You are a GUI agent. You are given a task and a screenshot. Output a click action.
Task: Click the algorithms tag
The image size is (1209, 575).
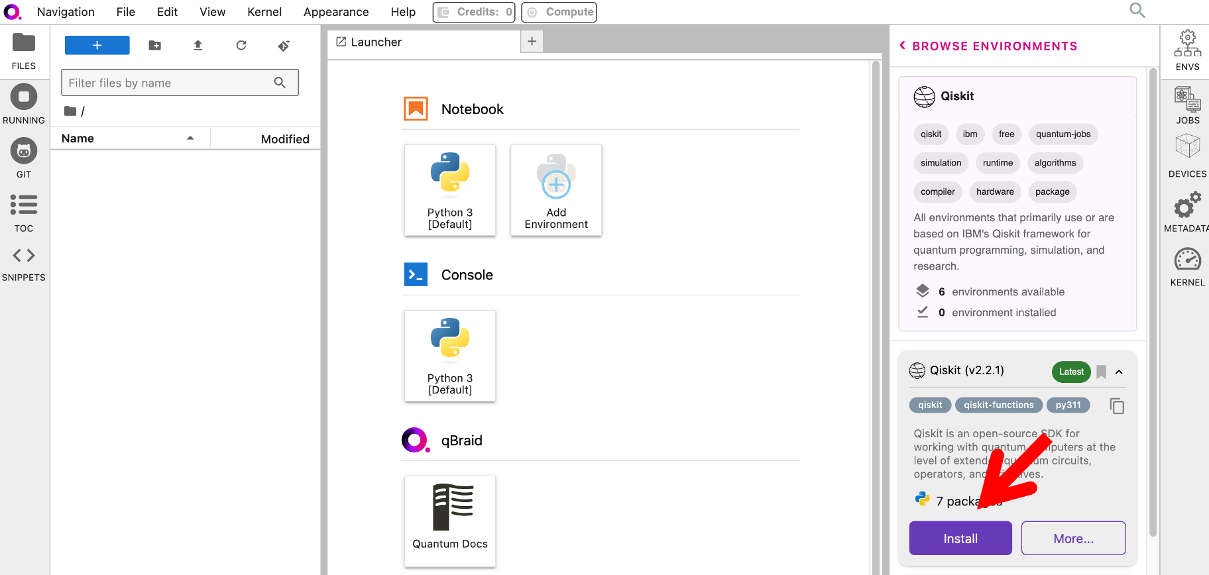[x=1055, y=163]
